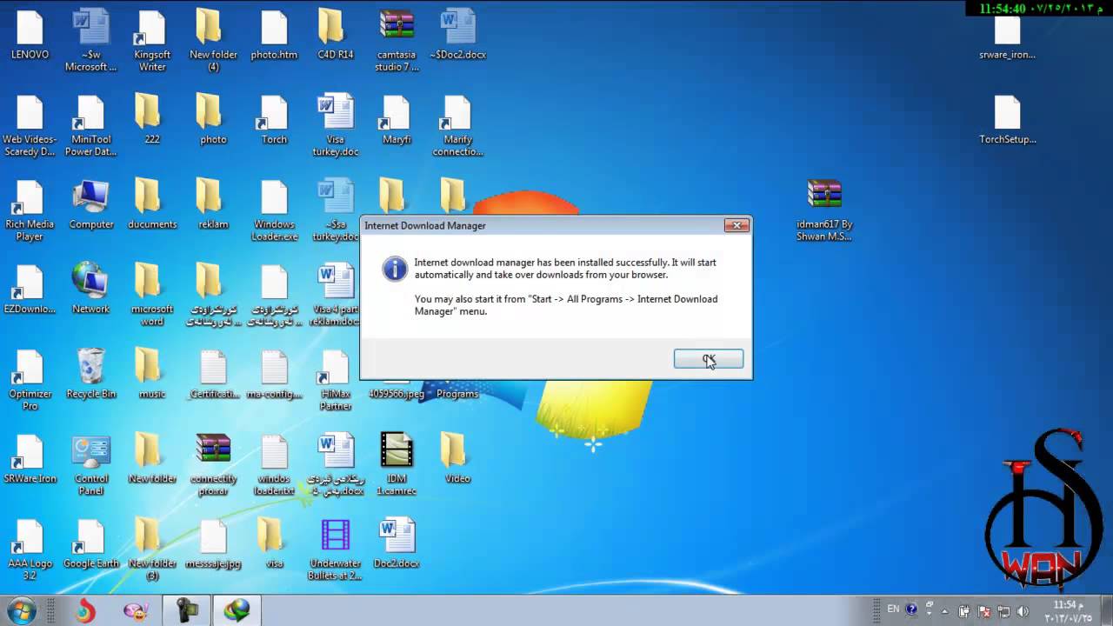Select the New folder (4) folder
The image size is (1113, 626).
(213, 41)
